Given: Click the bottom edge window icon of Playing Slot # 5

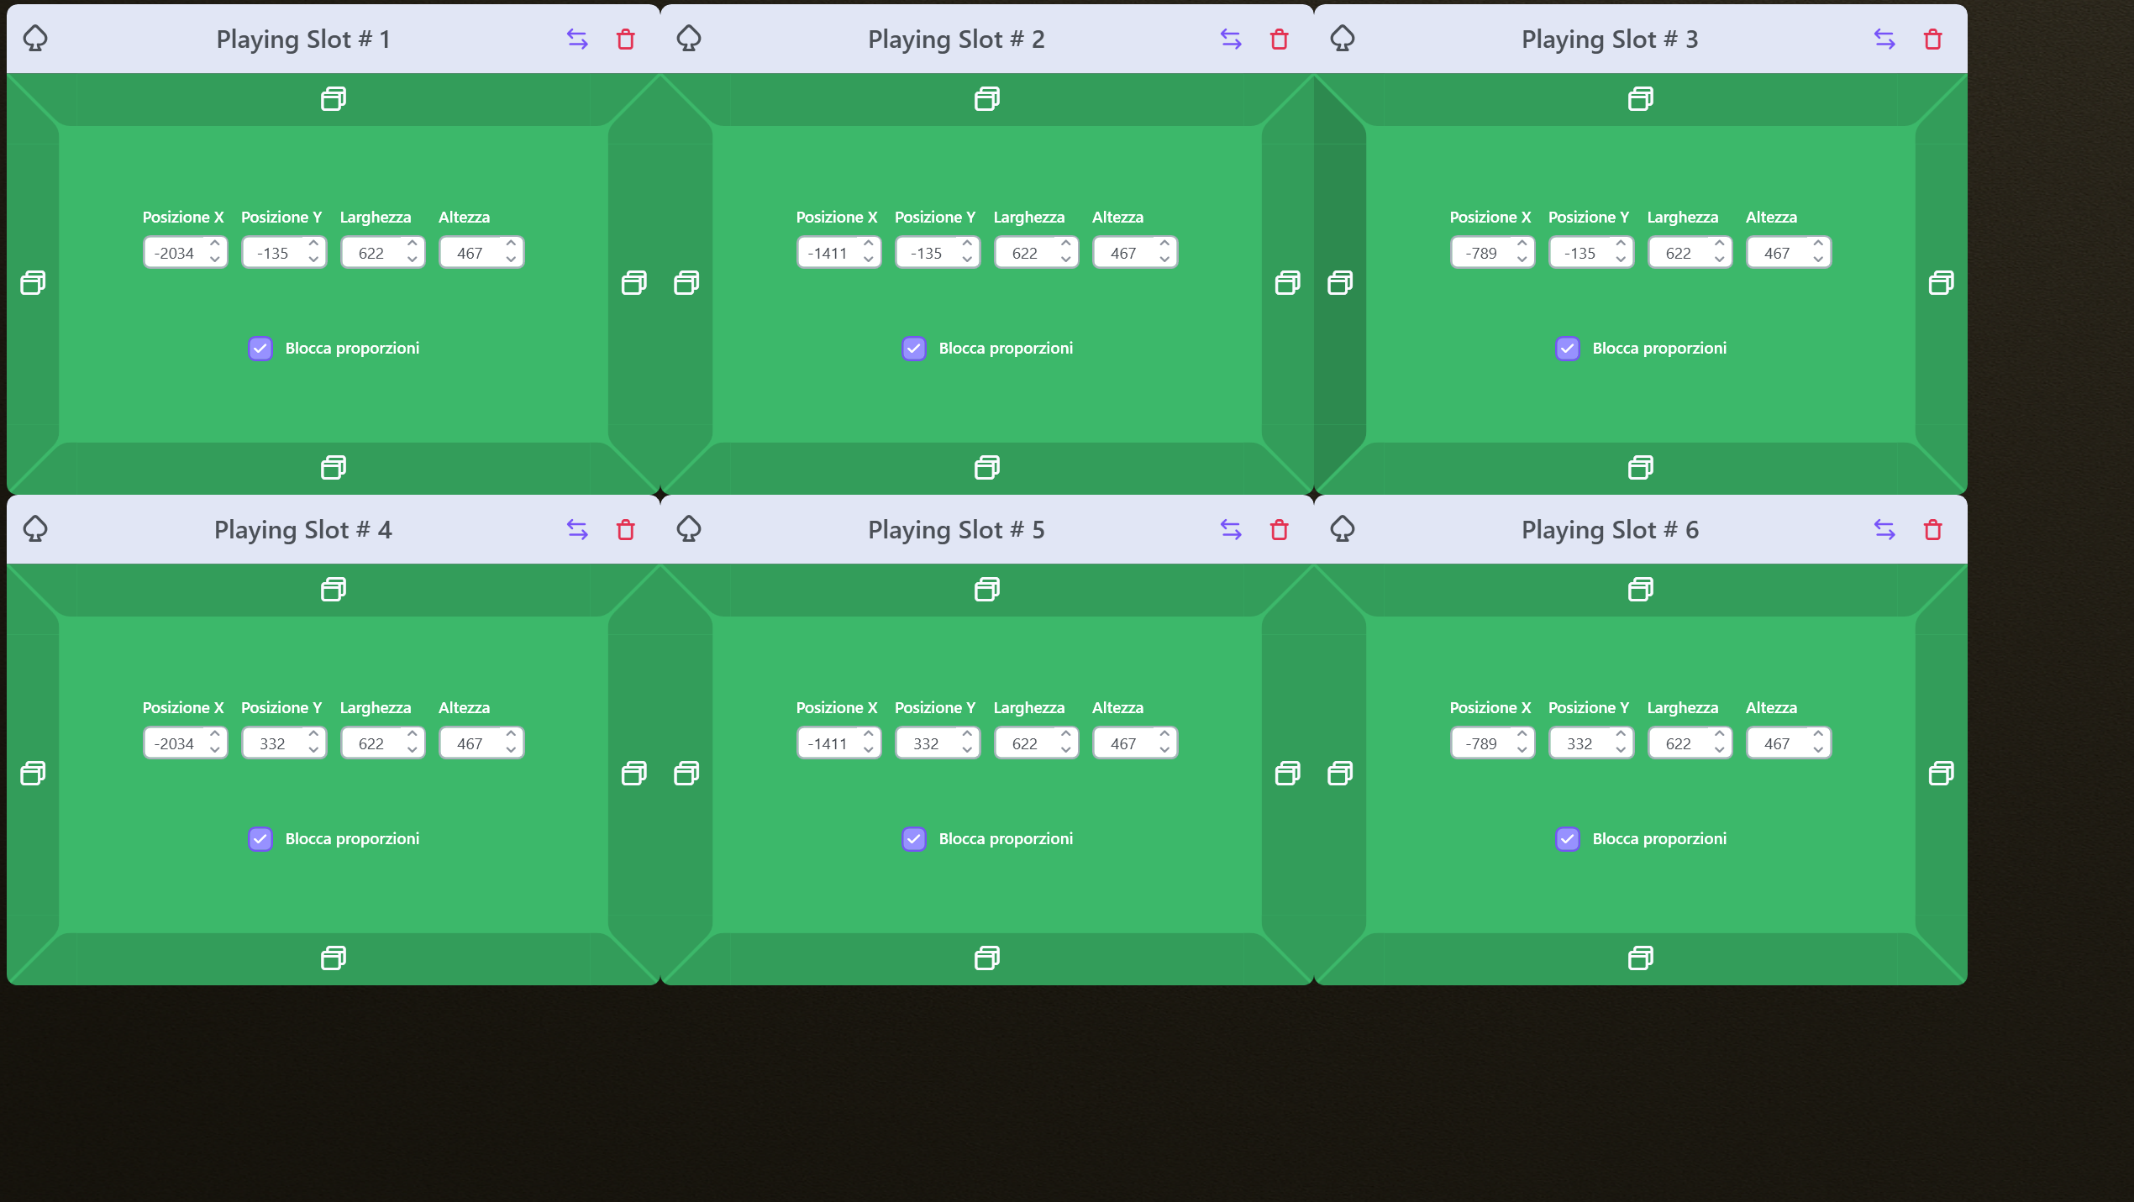Looking at the screenshot, I should coord(987,958).
